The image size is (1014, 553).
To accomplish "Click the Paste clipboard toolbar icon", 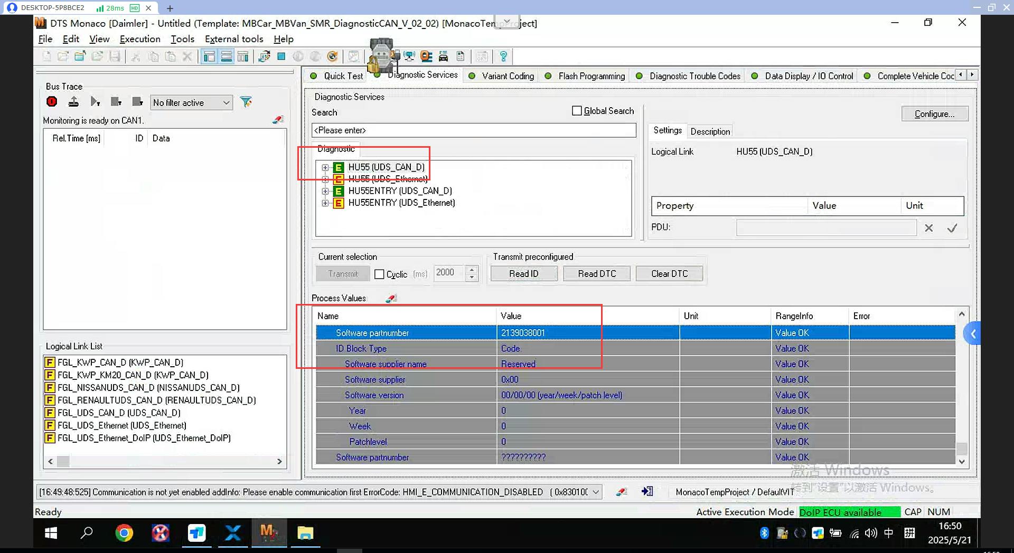I will point(170,56).
